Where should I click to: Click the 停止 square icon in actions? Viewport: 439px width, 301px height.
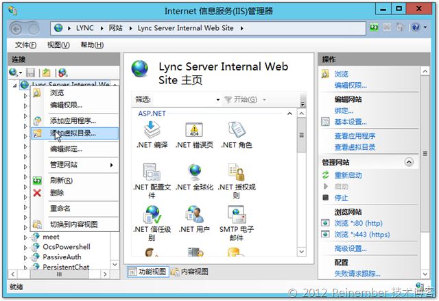pyautogui.click(x=325, y=198)
